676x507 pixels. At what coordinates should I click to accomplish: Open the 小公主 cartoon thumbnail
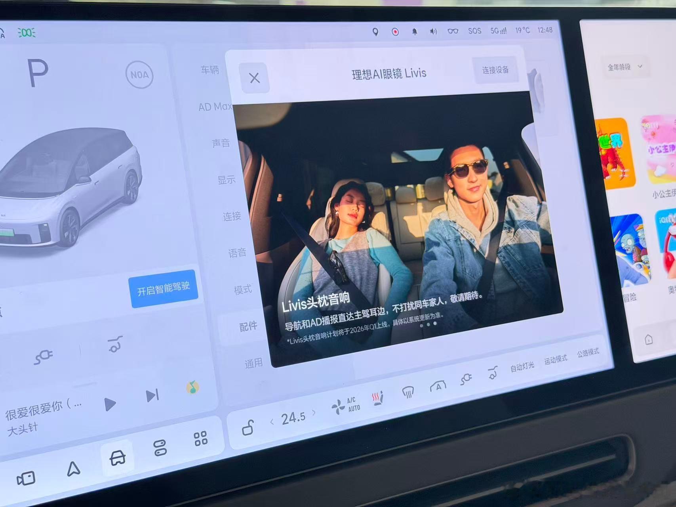(659, 150)
